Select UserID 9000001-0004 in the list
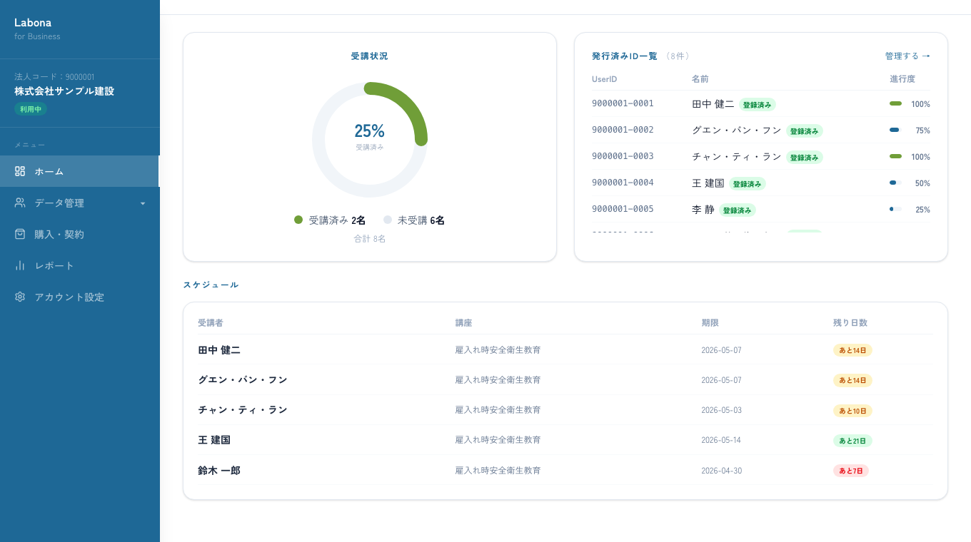This screenshot has width=971, height=542. [623, 183]
